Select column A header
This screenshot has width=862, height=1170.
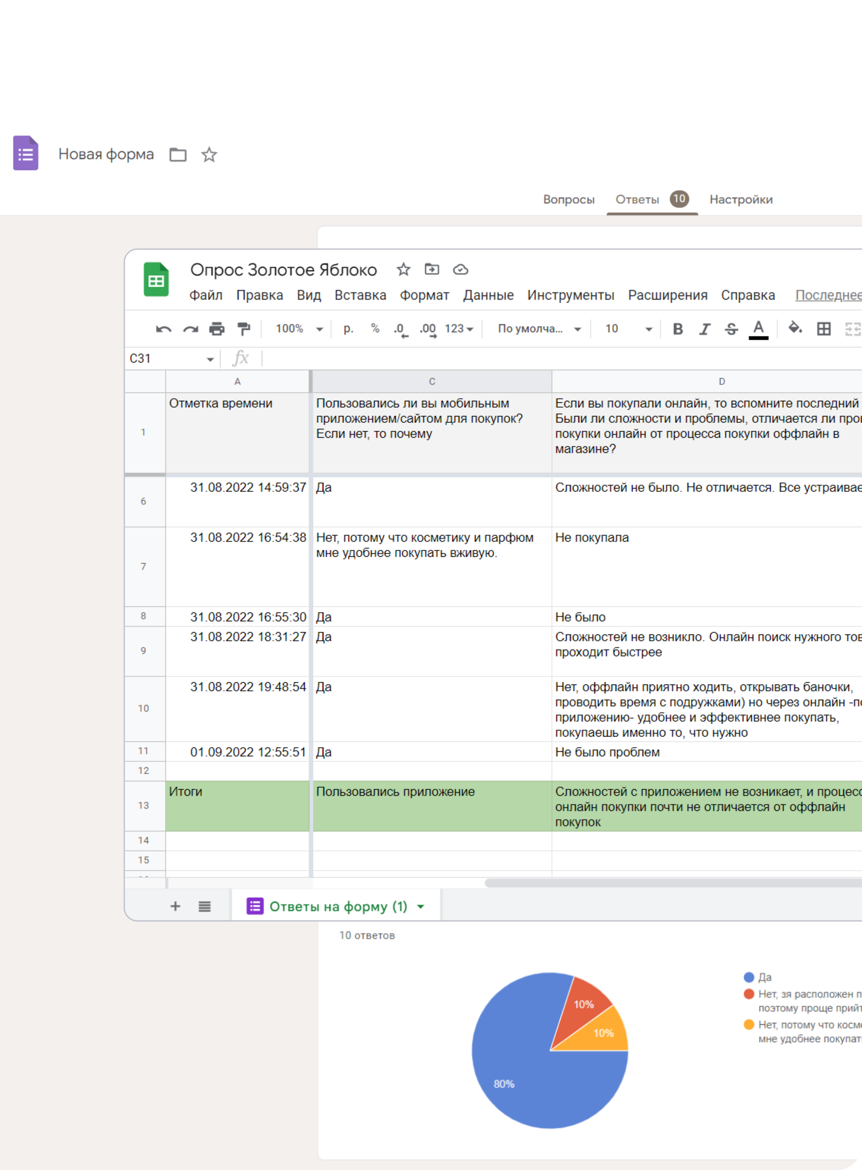[238, 382]
